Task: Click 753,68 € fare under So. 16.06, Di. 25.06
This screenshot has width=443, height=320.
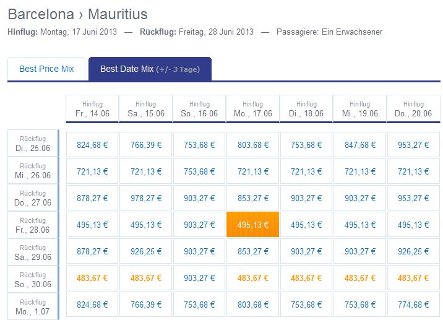Action: coord(199,145)
